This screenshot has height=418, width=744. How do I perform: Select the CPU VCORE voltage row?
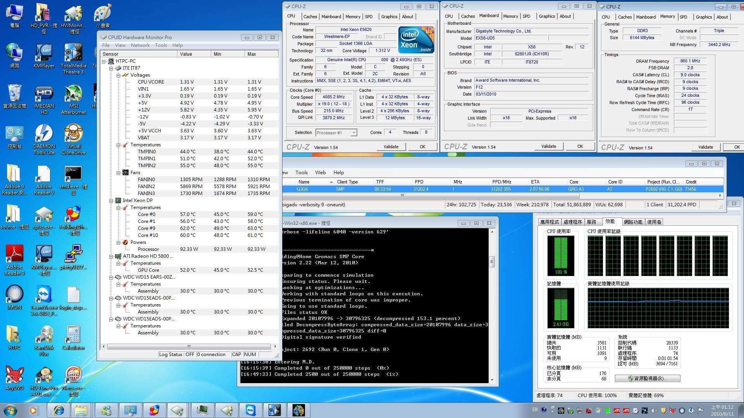pos(189,82)
